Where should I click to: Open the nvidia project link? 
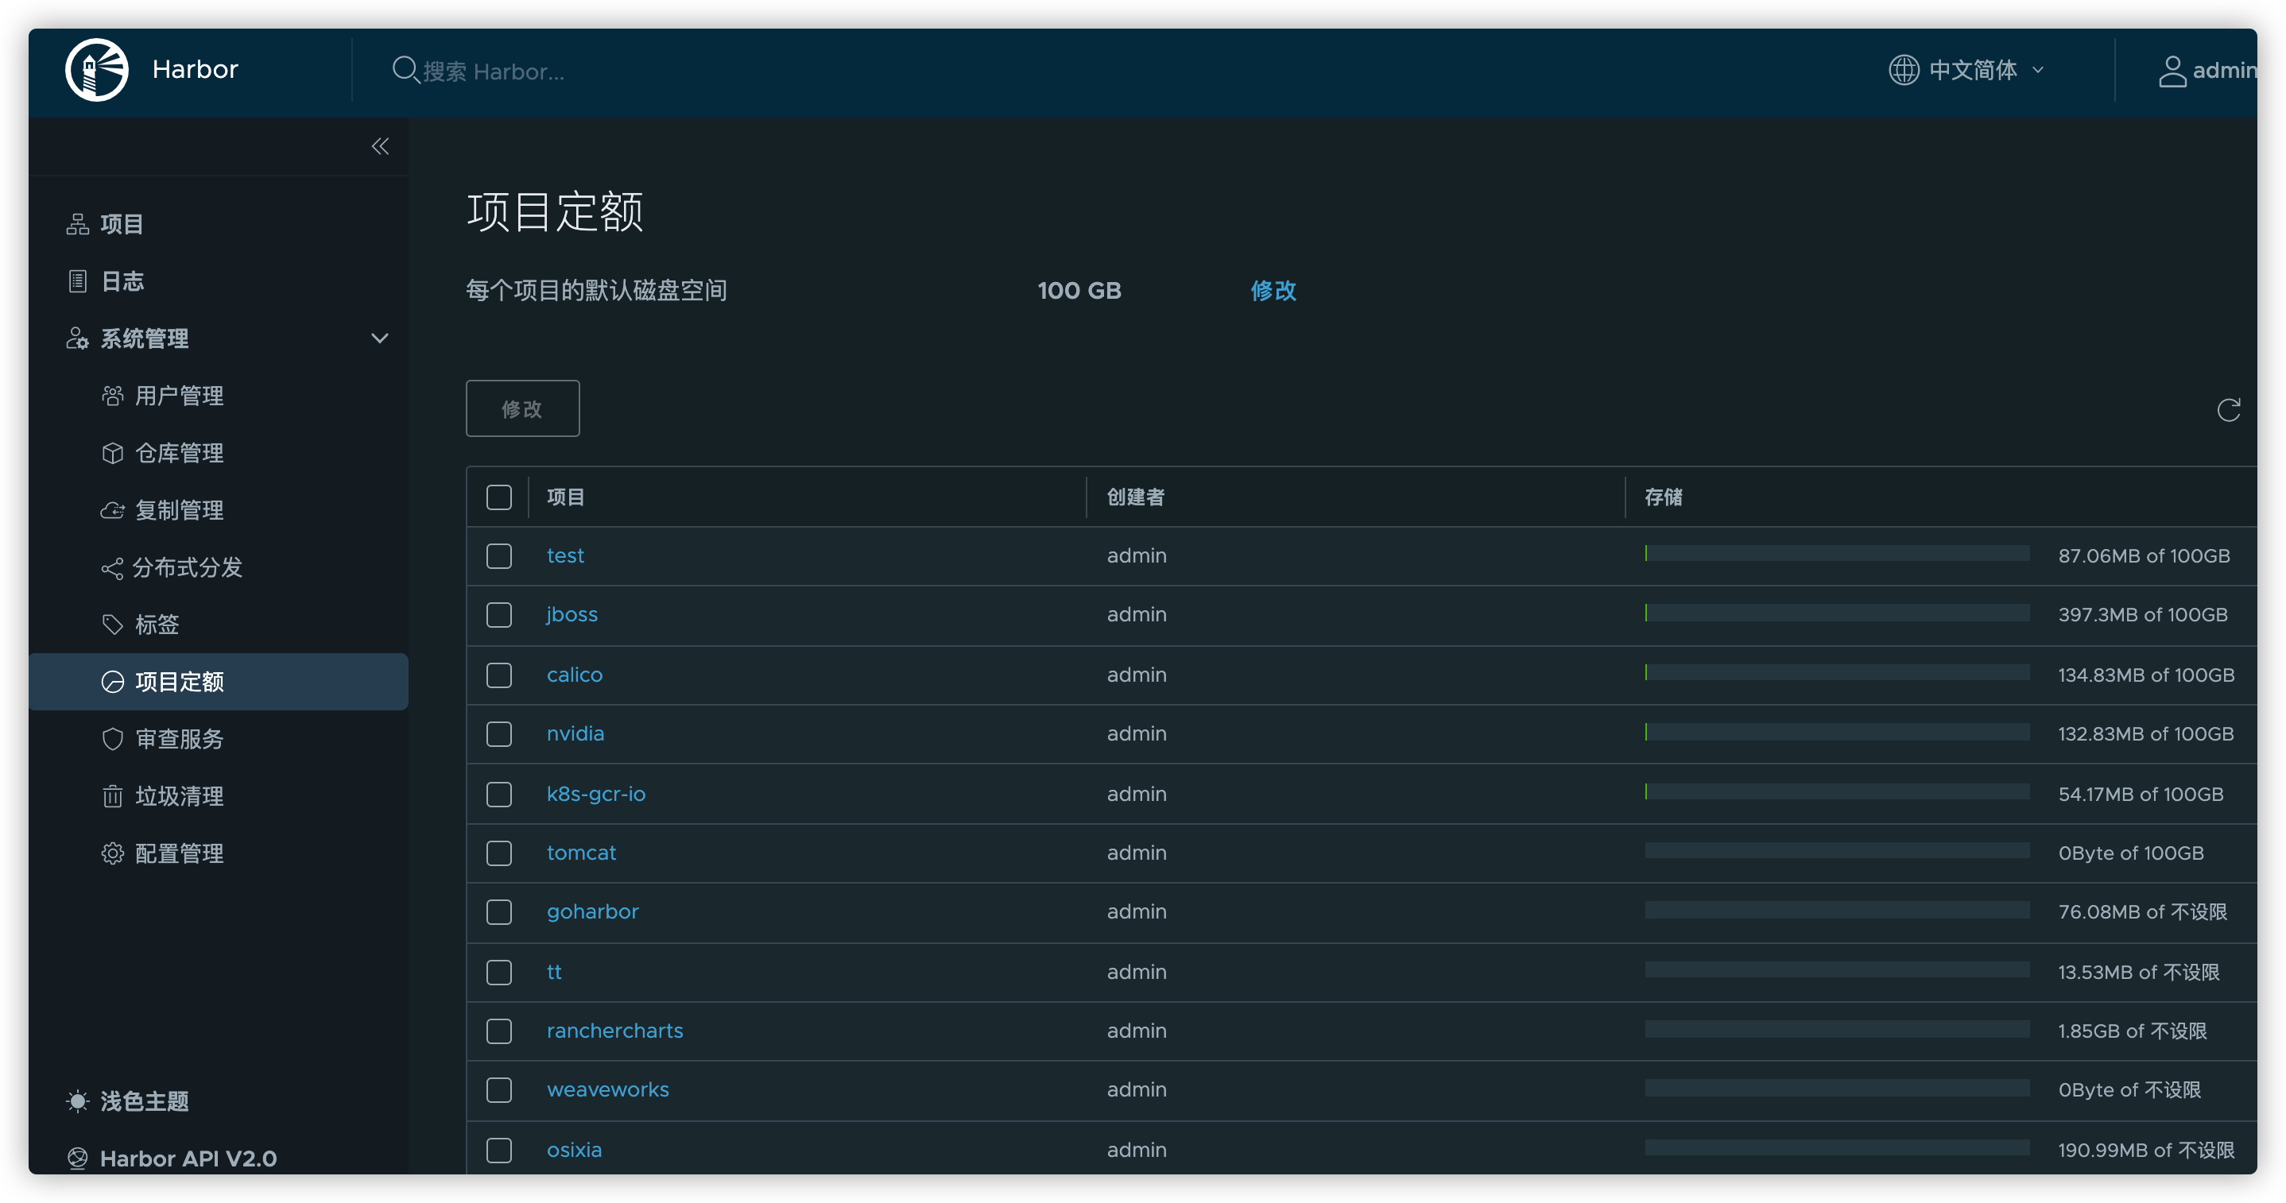(x=575, y=733)
